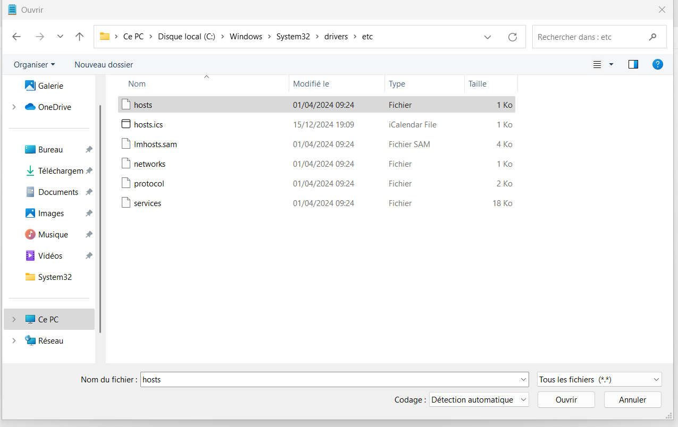Refresh the etc folder listing
Image resolution: width=678 pixels, height=427 pixels.
[512, 37]
